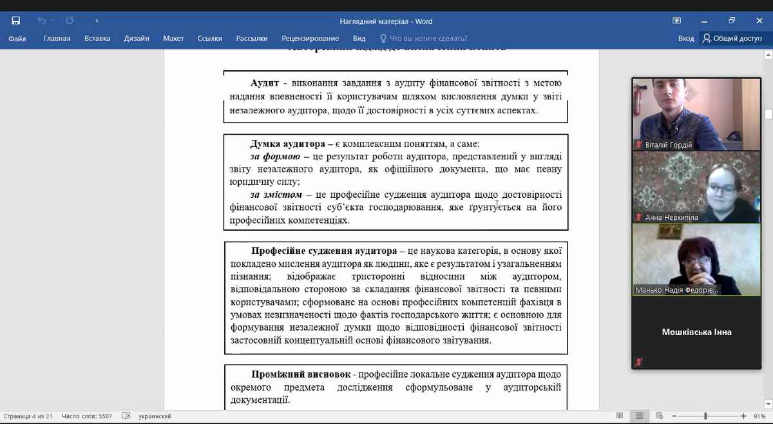Click the Save icon in quick access toolbar
This screenshot has height=424, width=773.
pyautogui.click(x=16, y=21)
